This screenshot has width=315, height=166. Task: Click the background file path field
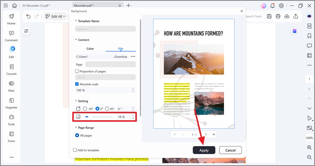[x=102, y=57]
